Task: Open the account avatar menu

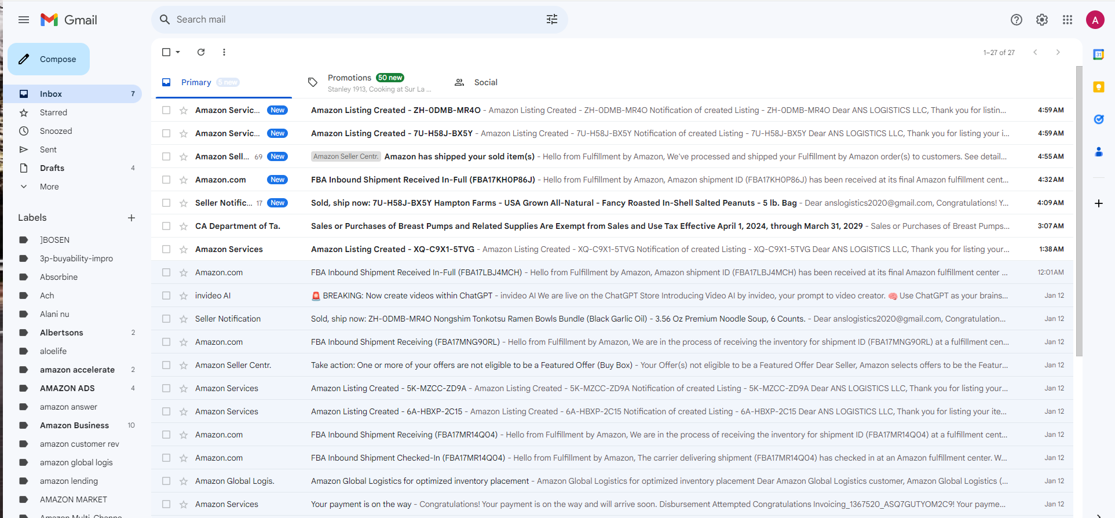Action: (x=1095, y=20)
